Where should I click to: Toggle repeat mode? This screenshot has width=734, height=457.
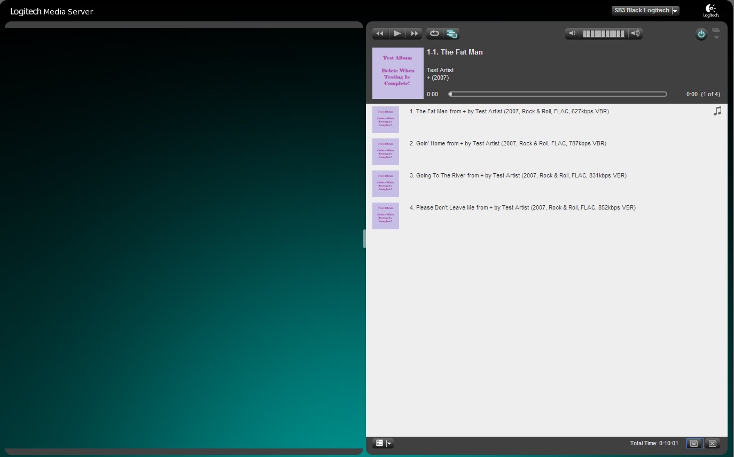[434, 34]
